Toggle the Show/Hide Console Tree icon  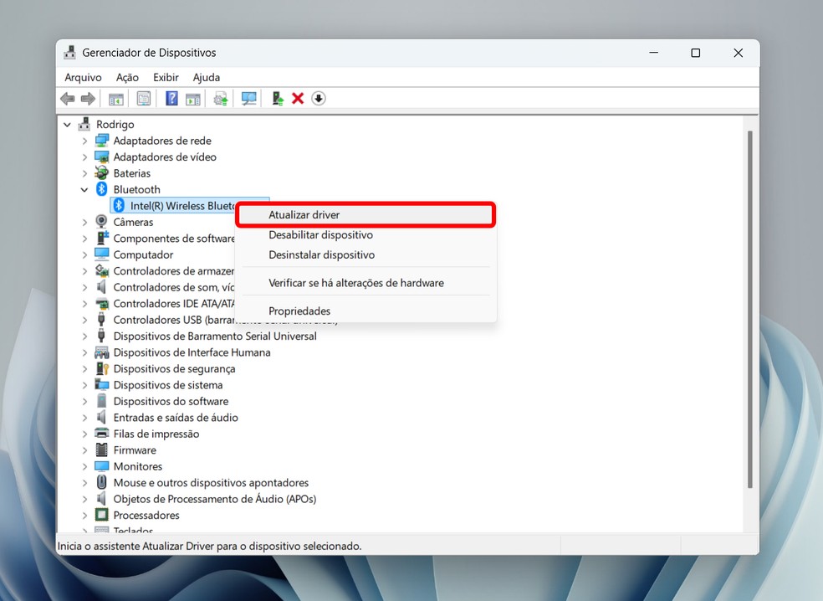pos(115,98)
